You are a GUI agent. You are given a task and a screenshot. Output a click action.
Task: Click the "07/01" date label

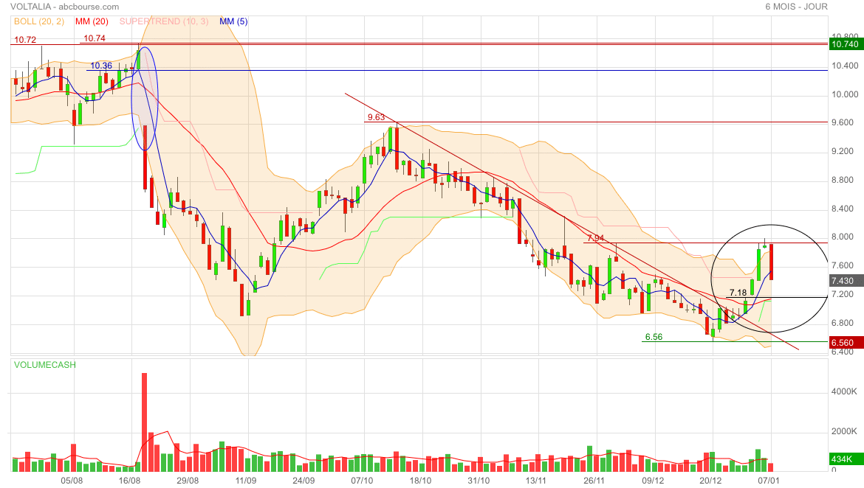tap(769, 481)
